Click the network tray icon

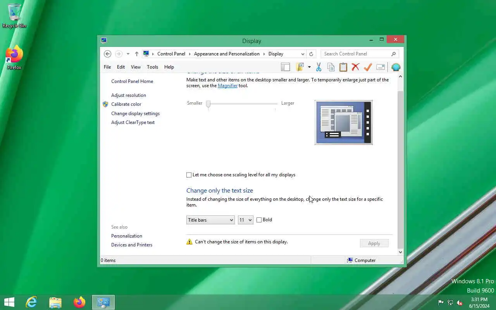[x=450, y=303]
